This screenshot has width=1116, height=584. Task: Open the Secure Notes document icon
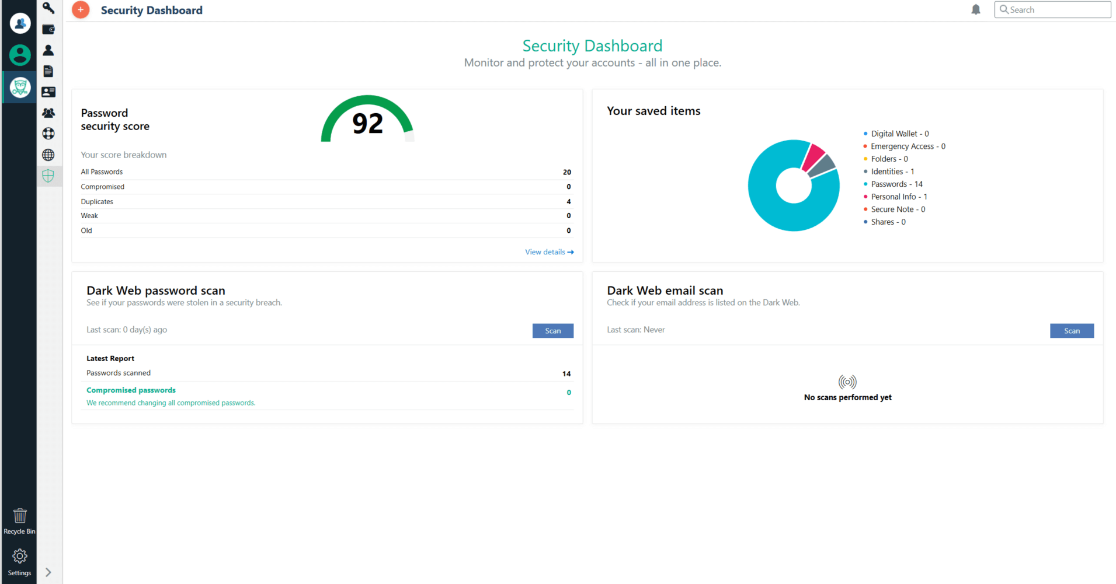(48, 71)
